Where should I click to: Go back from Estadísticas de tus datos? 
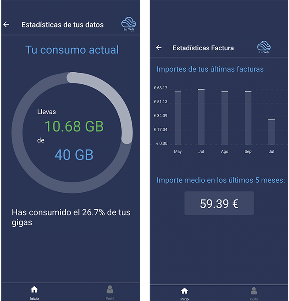(x=6, y=25)
